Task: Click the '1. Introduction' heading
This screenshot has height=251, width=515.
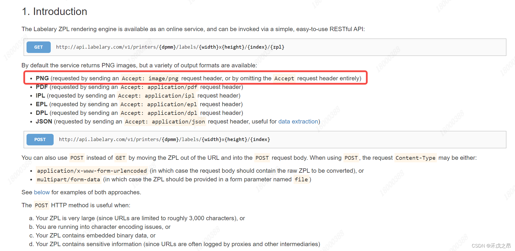Action: [x=54, y=12]
